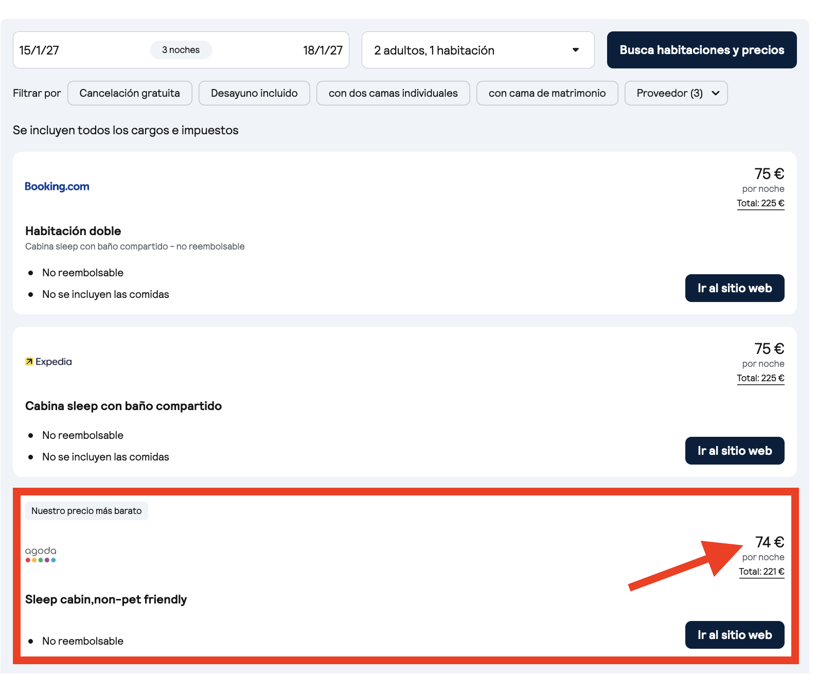Click No reembolsable bullet in the Booking.com card
817x675 pixels.
pyautogui.click(x=83, y=273)
